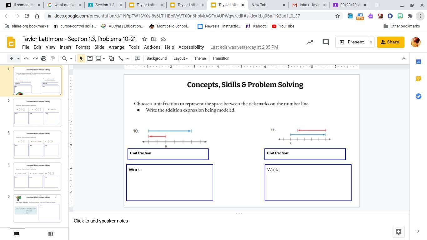Open Google Keep in the side panel

[419, 79]
